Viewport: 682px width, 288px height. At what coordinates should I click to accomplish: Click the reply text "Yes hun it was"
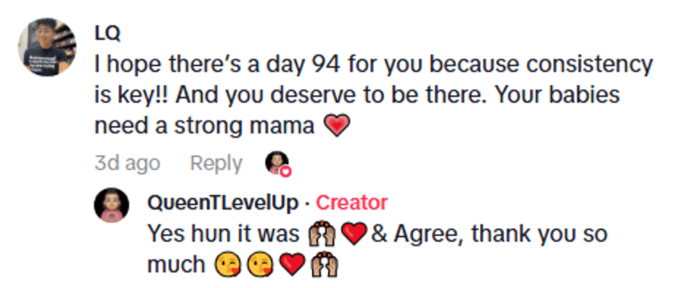pyautogui.click(x=223, y=234)
